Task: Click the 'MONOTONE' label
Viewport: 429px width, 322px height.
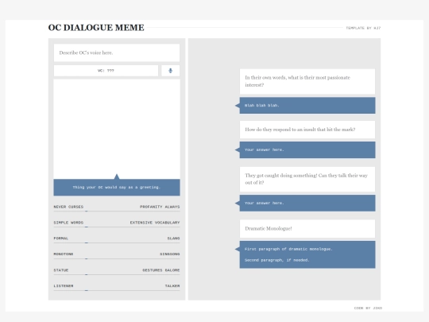Action: (64, 254)
